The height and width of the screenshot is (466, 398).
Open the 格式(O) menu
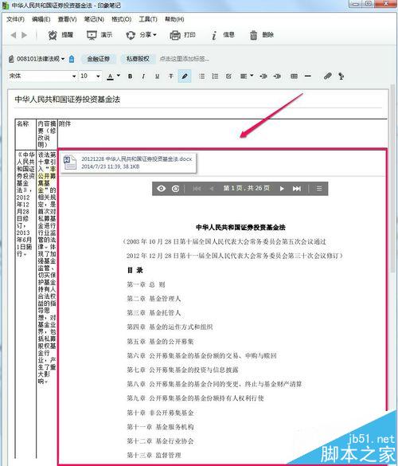click(x=122, y=19)
